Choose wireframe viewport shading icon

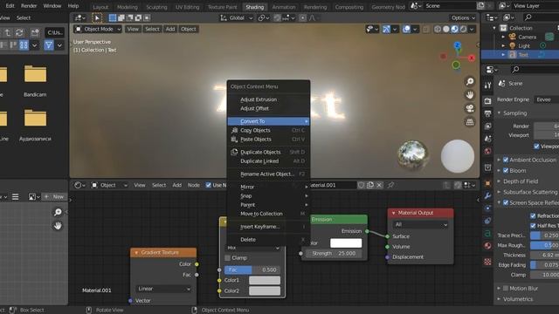(x=438, y=29)
